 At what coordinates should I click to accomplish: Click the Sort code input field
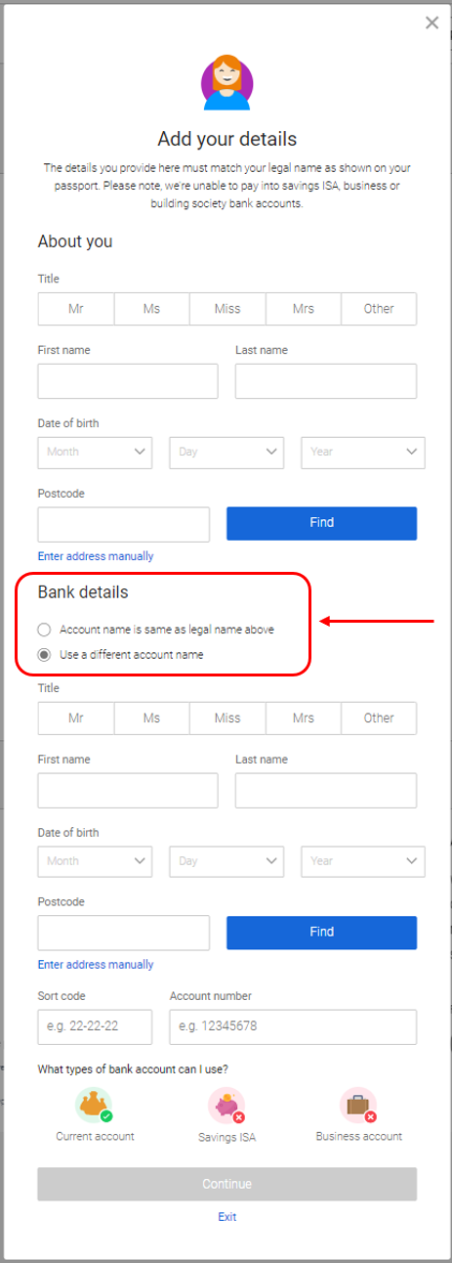point(95,1027)
